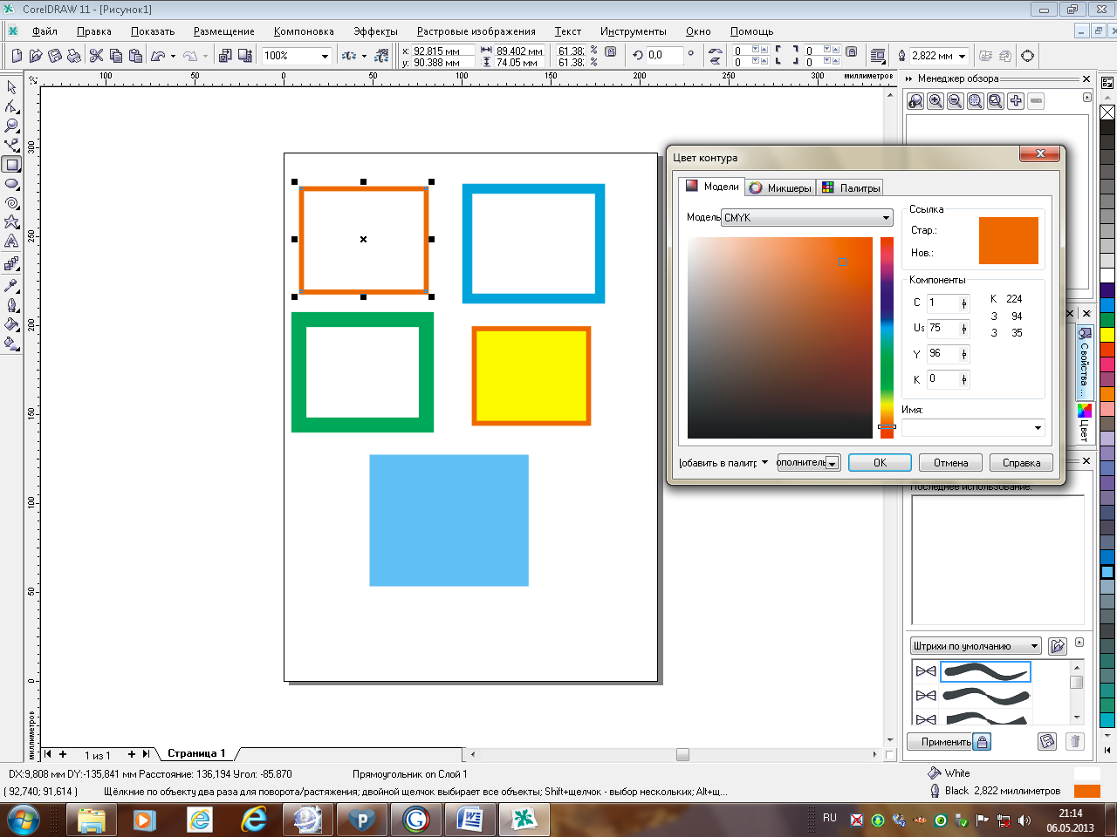This screenshot has height=837, width=1117.
Task: Click the Windows Start button
Action: click(x=23, y=820)
